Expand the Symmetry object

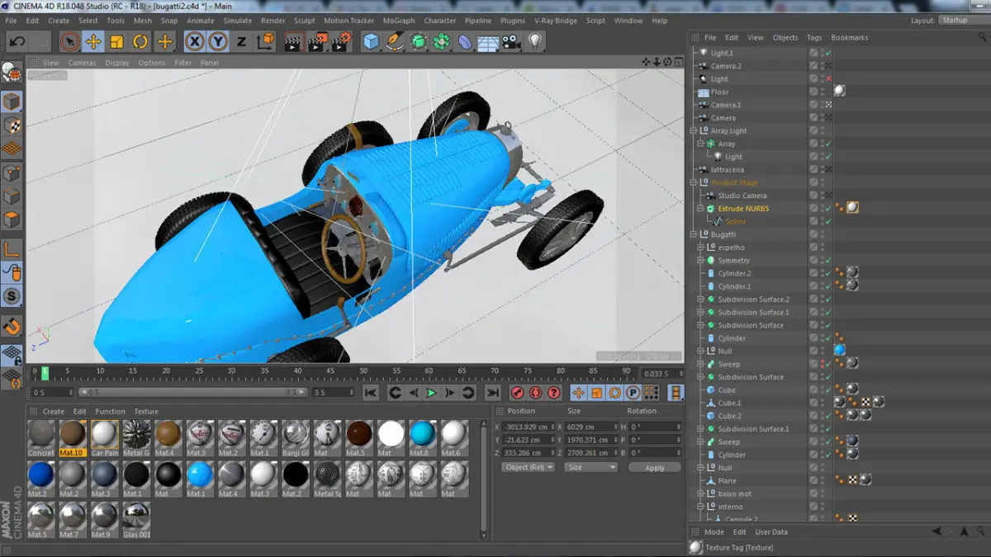(700, 261)
